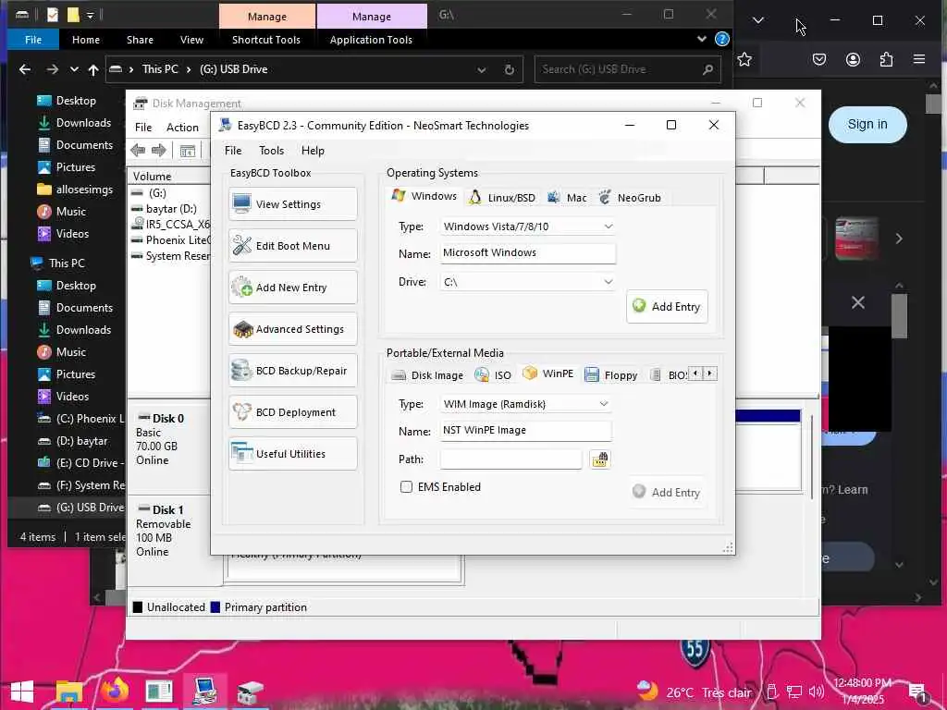Viewport: 947px width, 710px height.
Task: Select baytar (D:) volume in Disk Management
Action: (170, 209)
